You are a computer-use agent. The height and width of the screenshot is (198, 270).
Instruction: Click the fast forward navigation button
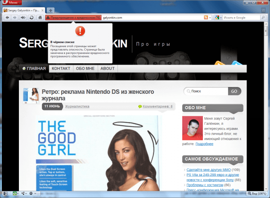point(23,18)
